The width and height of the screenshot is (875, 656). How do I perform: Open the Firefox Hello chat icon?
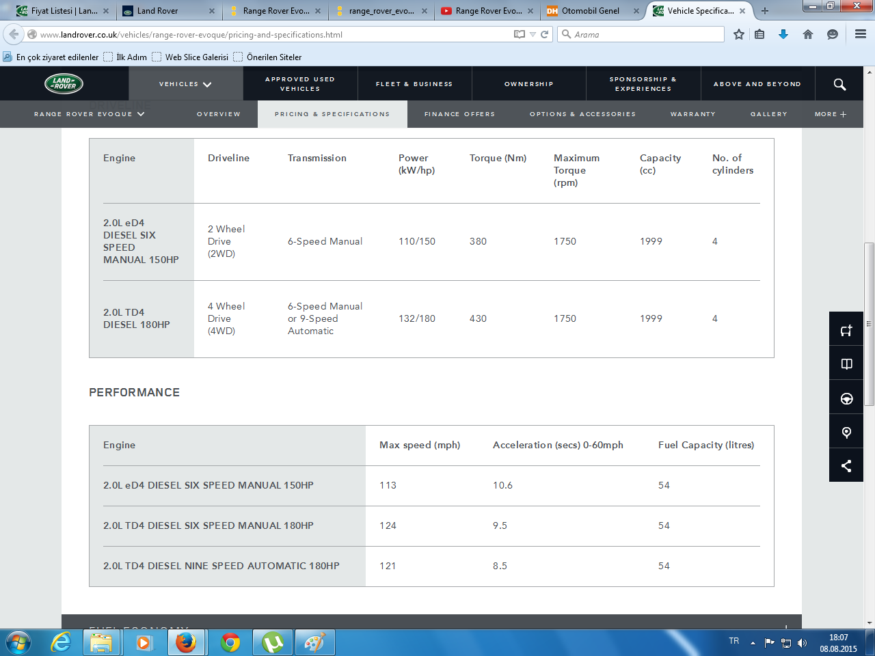click(833, 34)
